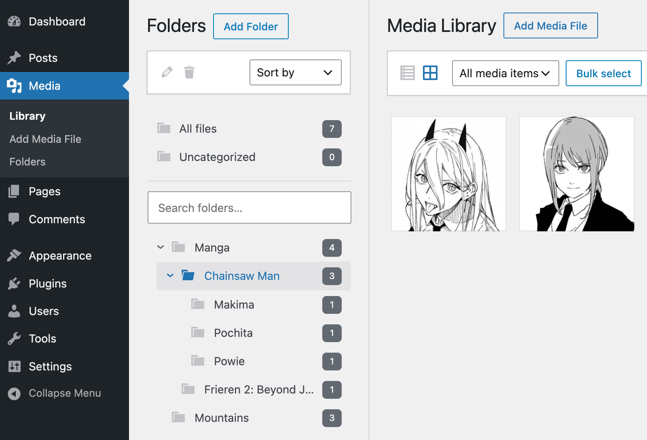
Task: Click the Dashboard gauge icon
Action: pyautogui.click(x=14, y=21)
